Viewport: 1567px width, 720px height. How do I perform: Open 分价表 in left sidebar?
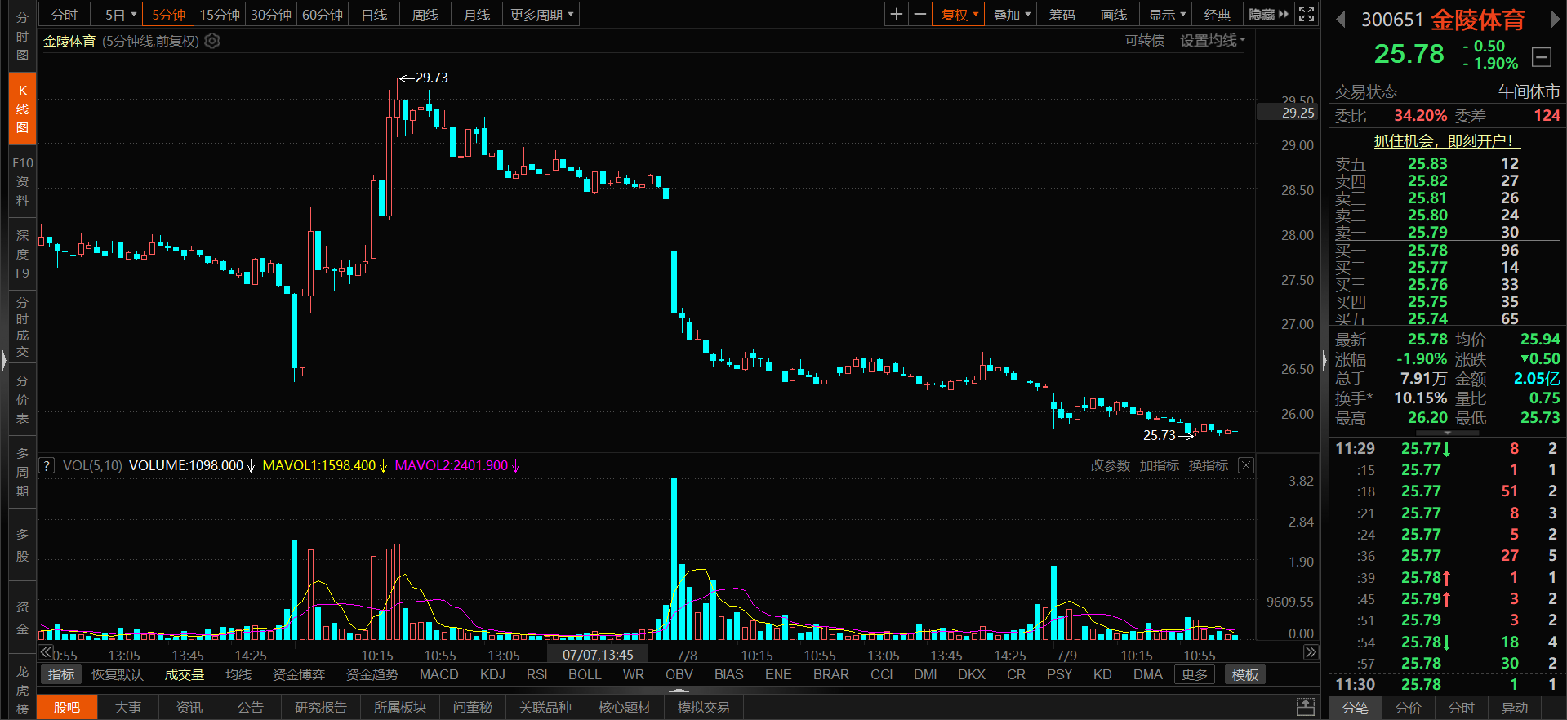22,399
